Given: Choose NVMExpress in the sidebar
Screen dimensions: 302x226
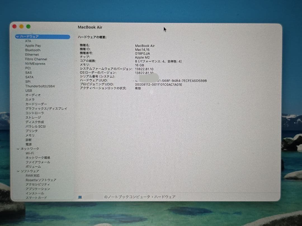Looking at the screenshot, I should tap(36, 64).
